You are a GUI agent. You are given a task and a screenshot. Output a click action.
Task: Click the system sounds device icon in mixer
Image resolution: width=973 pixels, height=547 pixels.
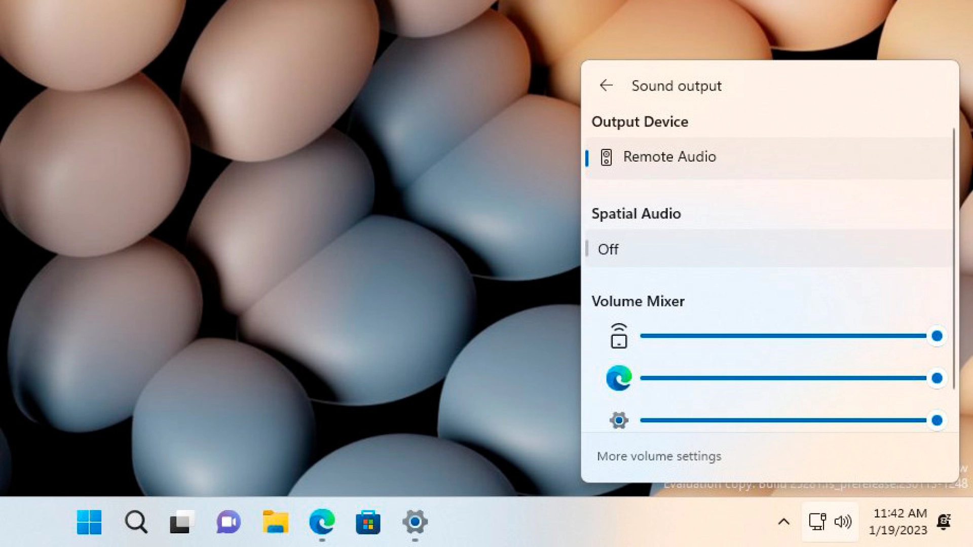coord(619,336)
